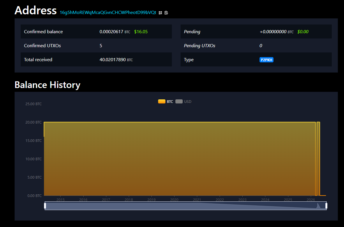Click the P2PKH type badge
The image size is (344, 227).
(266, 60)
